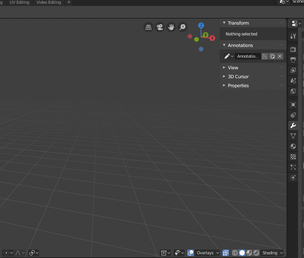Screen dimensions: 304x258
Task: Open the Render Properties tab
Action: click(293, 49)
